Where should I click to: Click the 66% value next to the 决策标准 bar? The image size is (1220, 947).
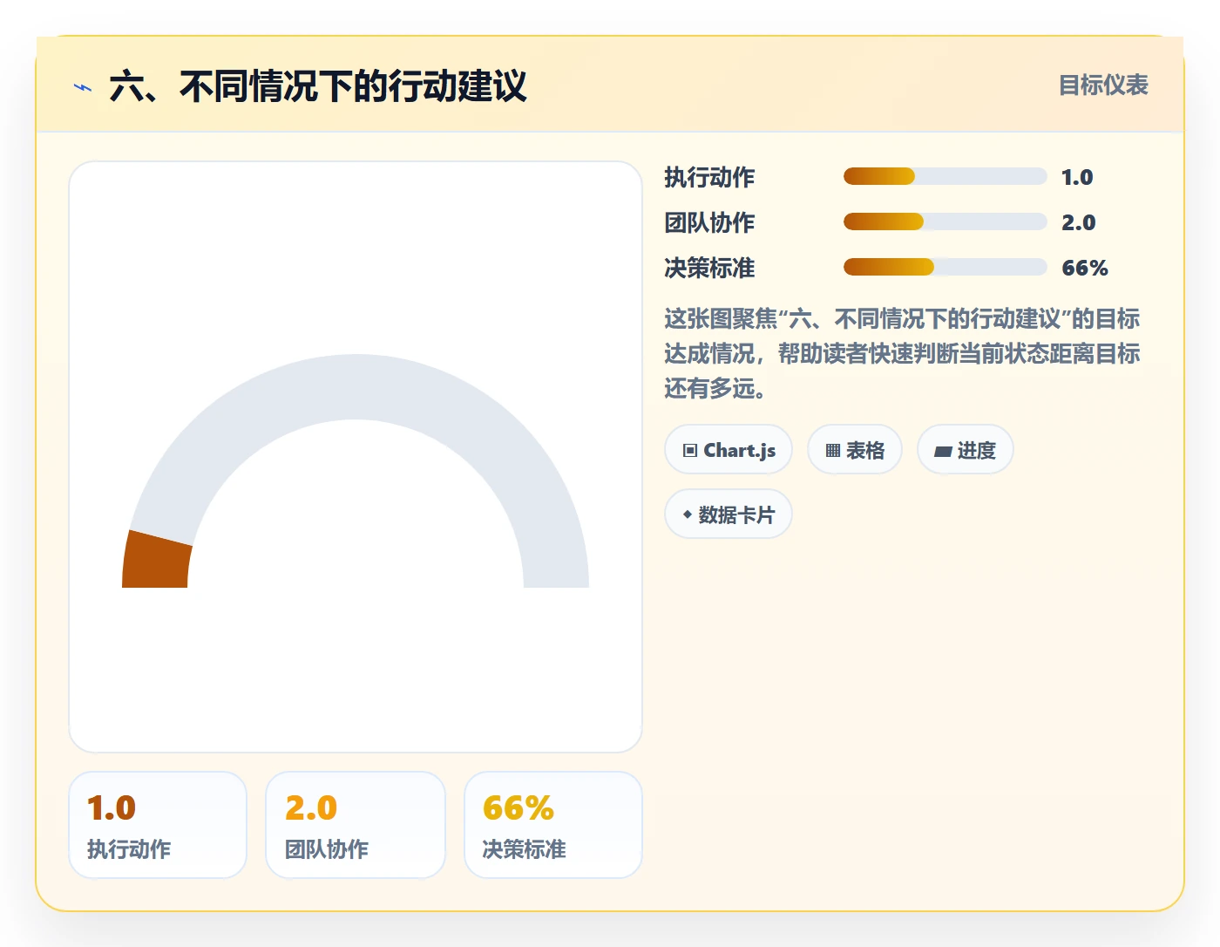tap(1085, 268)
